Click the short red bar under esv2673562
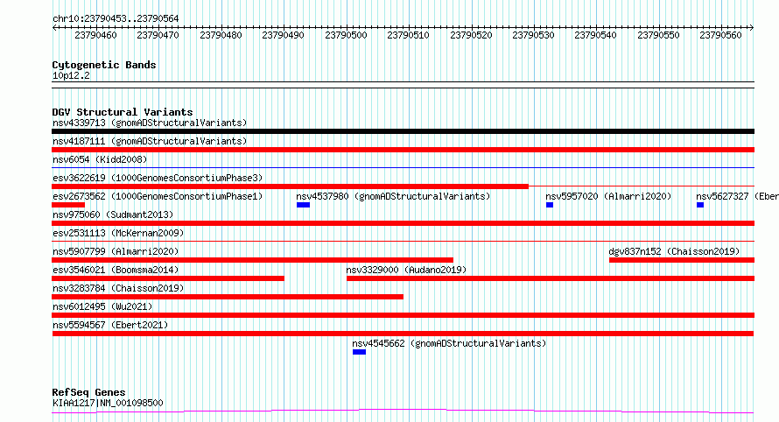 coord(68,205)
